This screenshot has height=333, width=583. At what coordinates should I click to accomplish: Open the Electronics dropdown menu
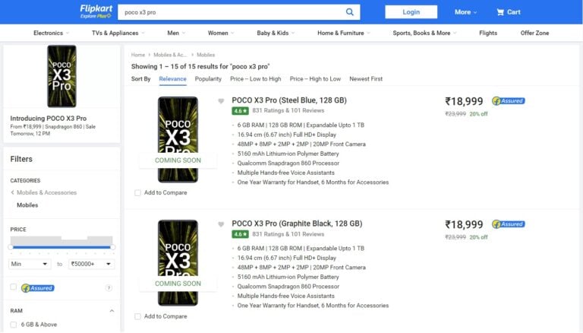click(x=52, y=33)
